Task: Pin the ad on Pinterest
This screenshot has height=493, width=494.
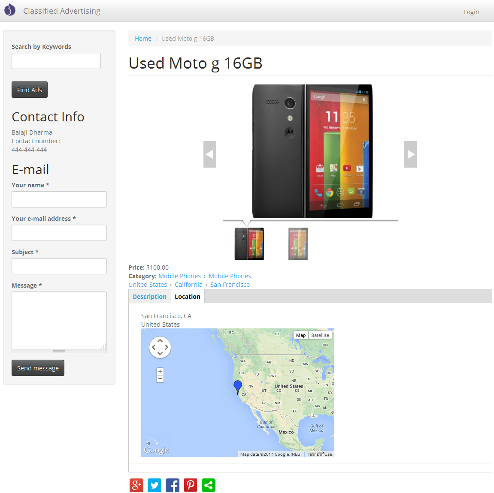Action: (191, 485)
